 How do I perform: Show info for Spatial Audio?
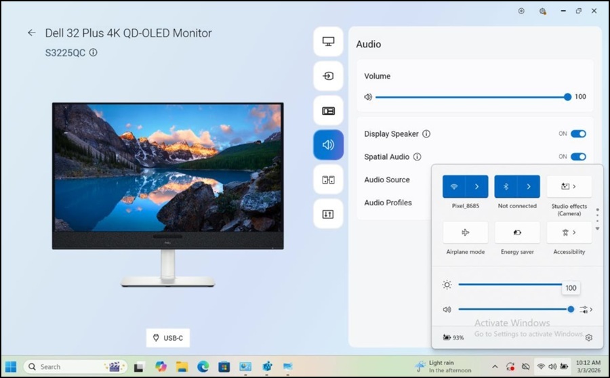(x=417, y=156)
